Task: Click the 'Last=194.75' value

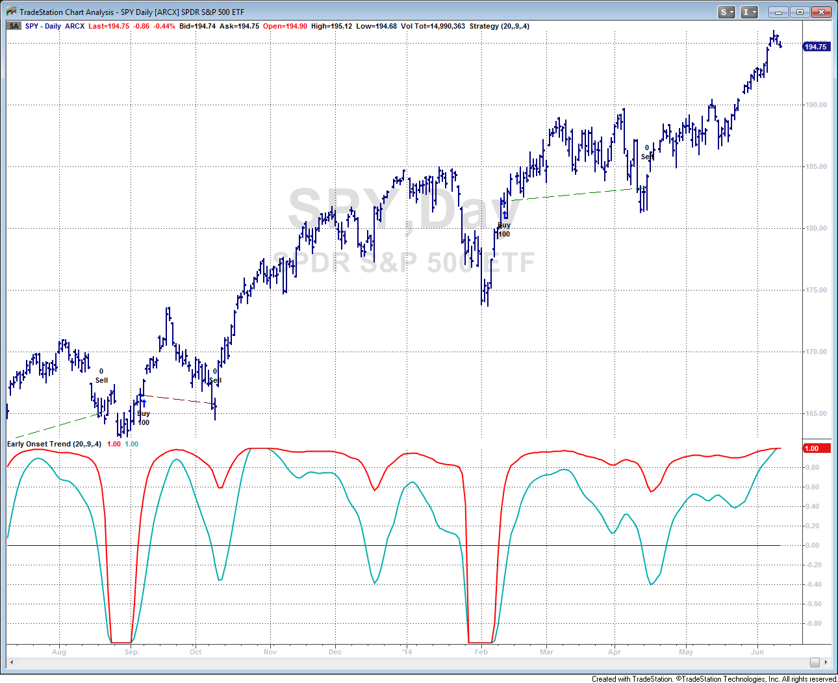Action: (108, 26)
